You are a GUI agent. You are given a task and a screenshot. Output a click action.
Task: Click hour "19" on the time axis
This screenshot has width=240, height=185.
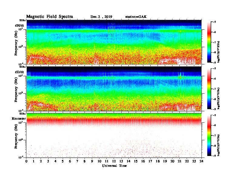(165, 161)
